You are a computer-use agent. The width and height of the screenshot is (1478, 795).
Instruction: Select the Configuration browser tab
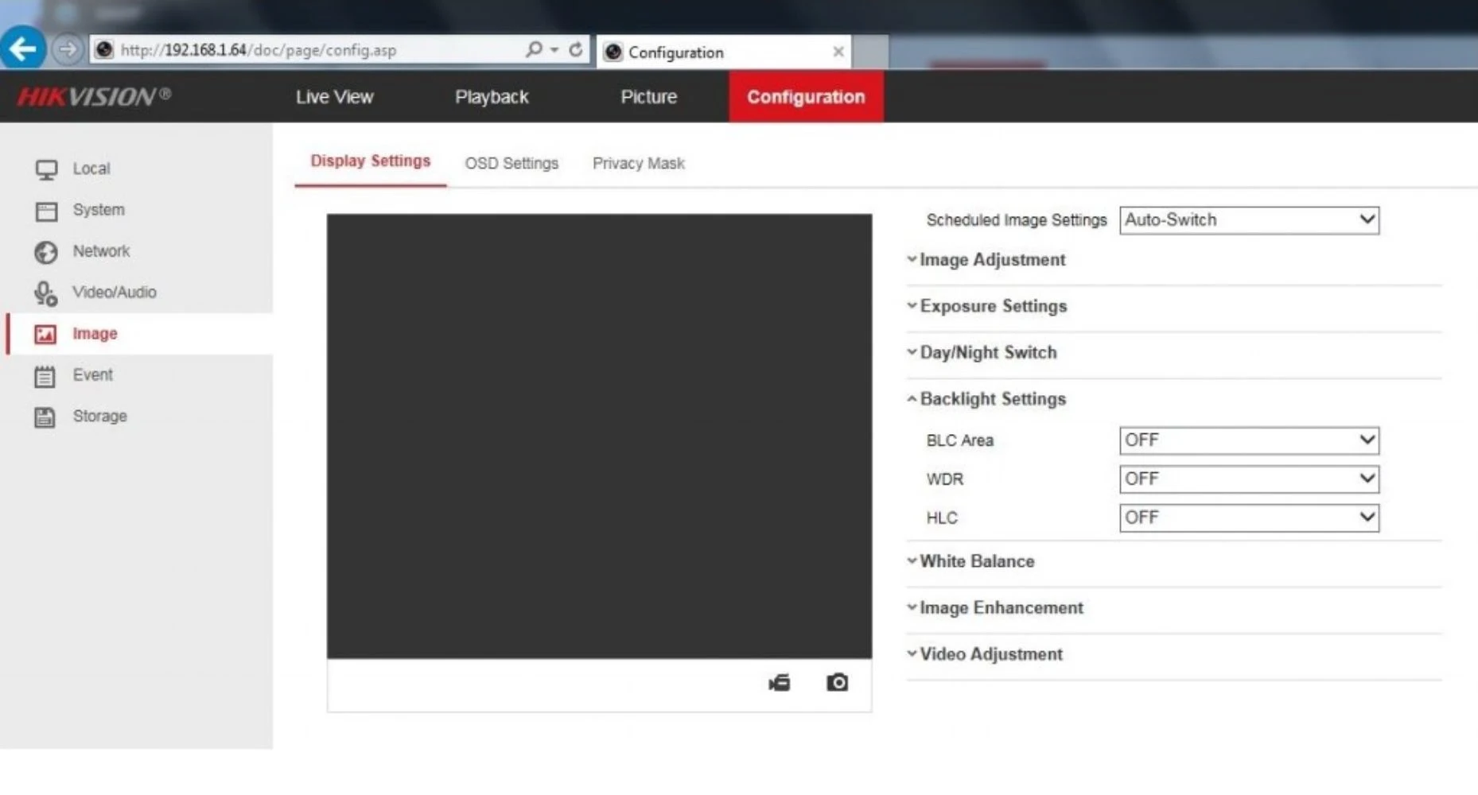(x=724, y=52)
